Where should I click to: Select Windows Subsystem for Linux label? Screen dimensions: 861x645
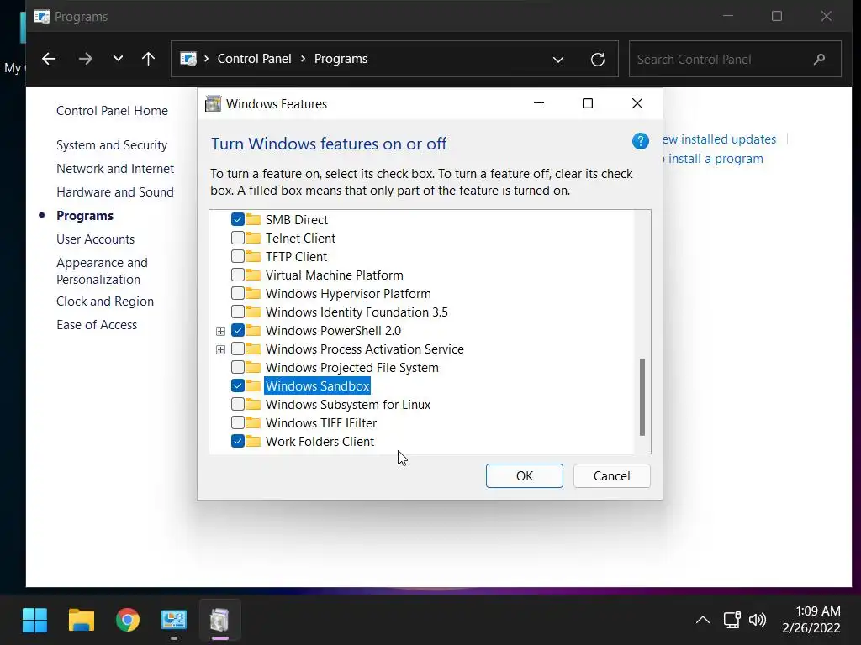348,404
